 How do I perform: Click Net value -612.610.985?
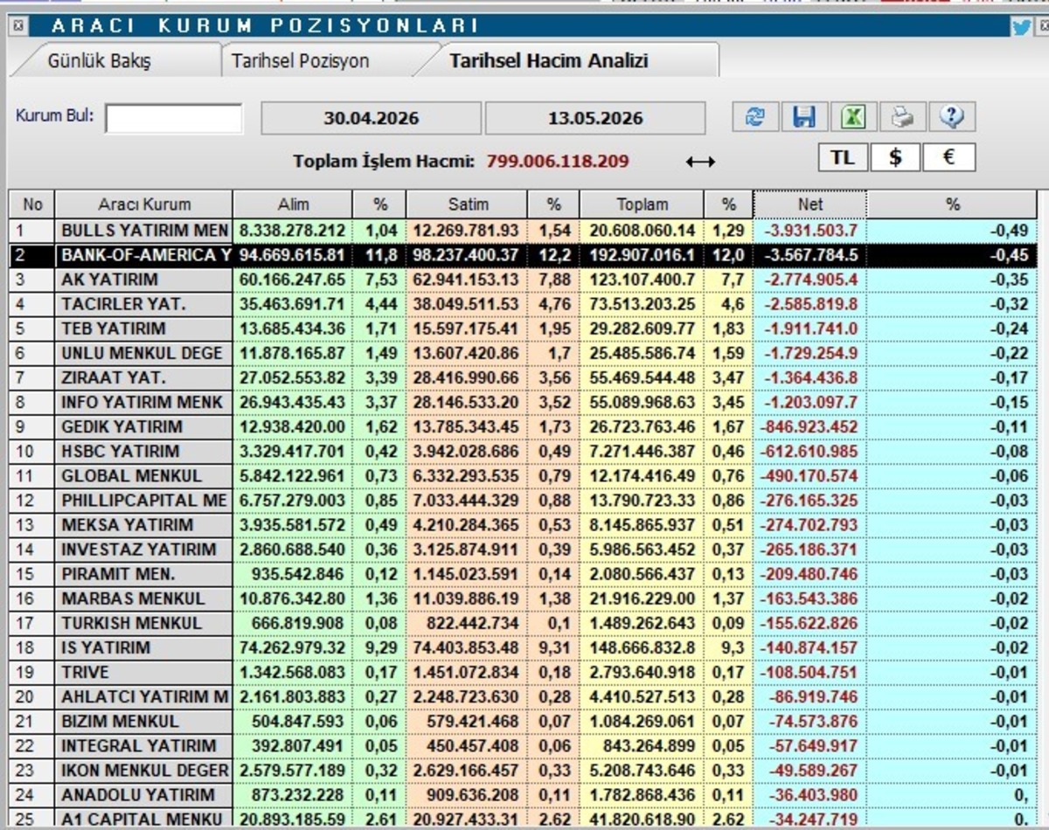810,451
